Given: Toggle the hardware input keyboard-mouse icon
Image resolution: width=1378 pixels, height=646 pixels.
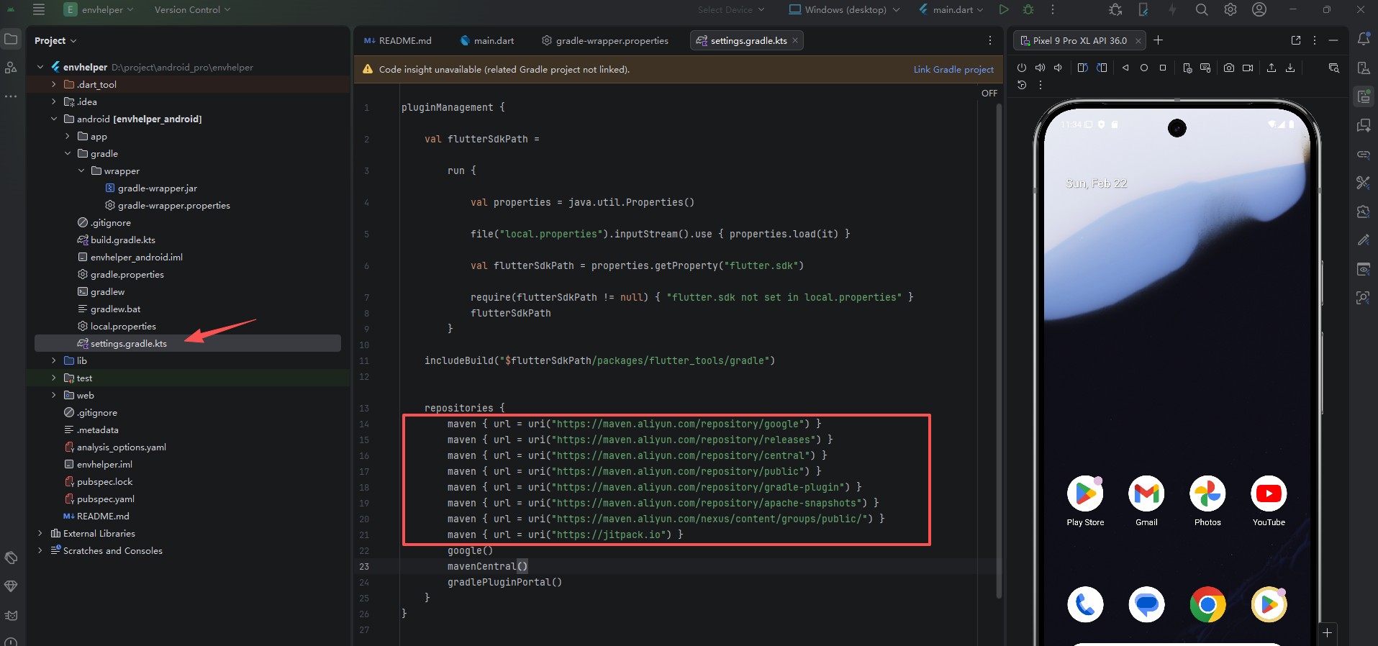Looking at the screenshot, I should [1205, 68].
